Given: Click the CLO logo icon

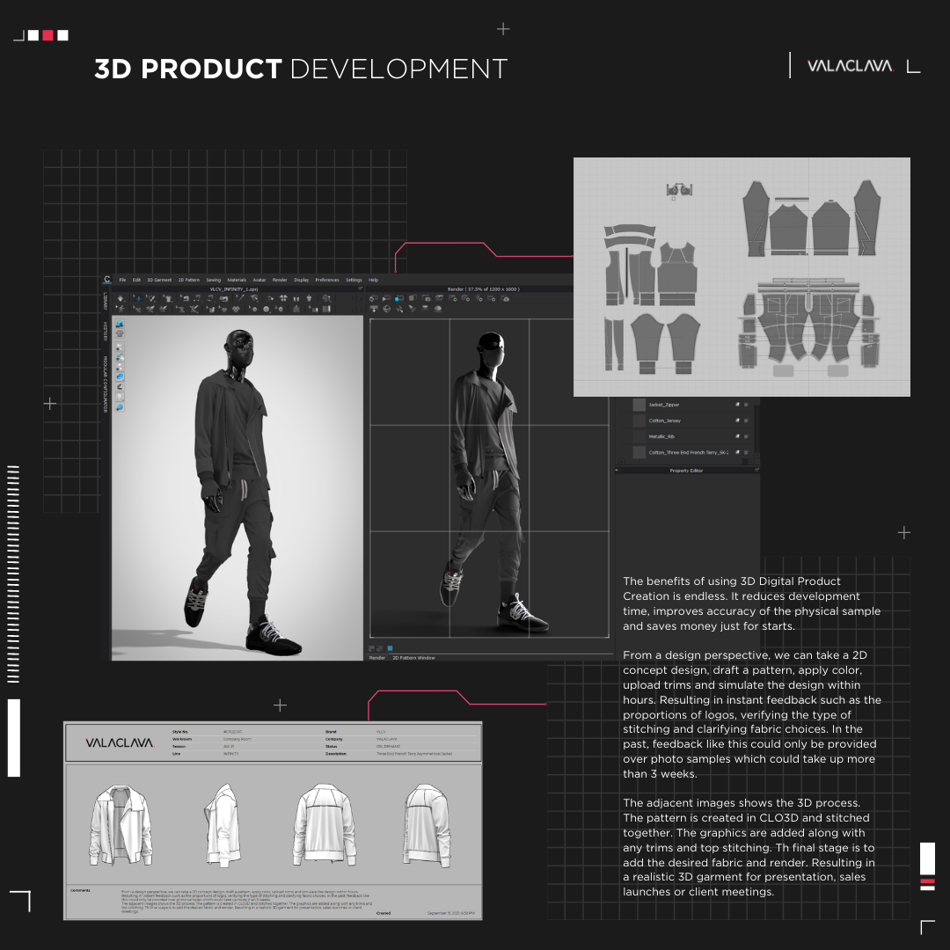Looking at the screenshot, I should (107, 280).
